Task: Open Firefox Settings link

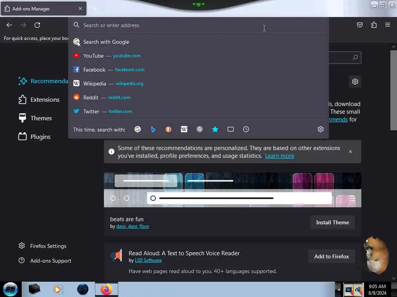Action: coord(43,246)
